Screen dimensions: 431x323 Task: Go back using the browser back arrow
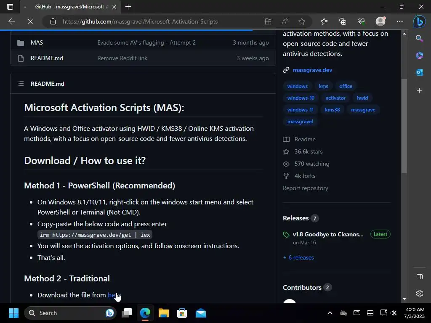click(11, 21)
